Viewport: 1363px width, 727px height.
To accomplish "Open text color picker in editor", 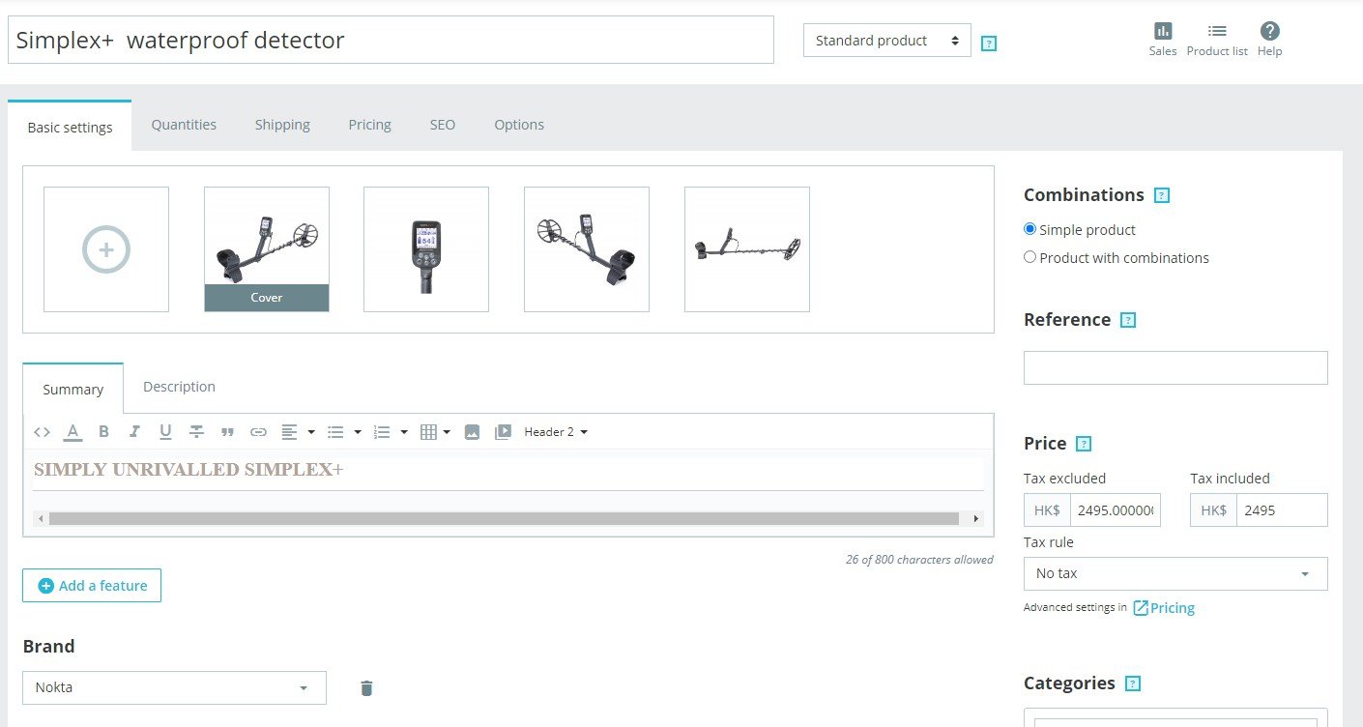I will (x=72, y=432).
